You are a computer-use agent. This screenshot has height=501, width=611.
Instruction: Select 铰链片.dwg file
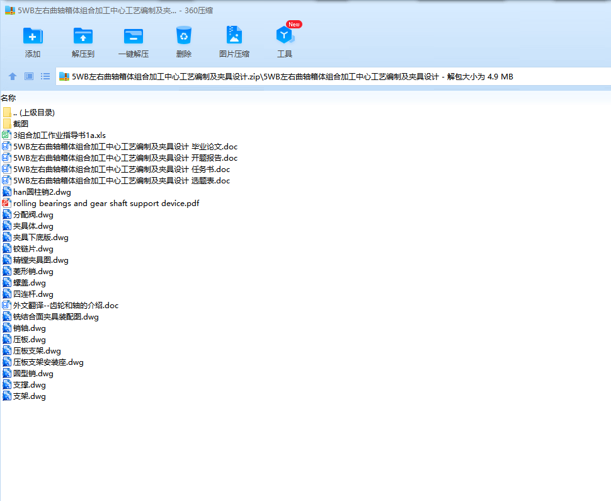(x=28, y=249)
